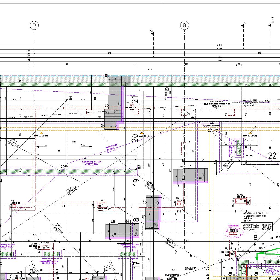This screenshot has height=280, width=280.
Task: Click the 652 dimension right of axis G
Action: point(186,64)
